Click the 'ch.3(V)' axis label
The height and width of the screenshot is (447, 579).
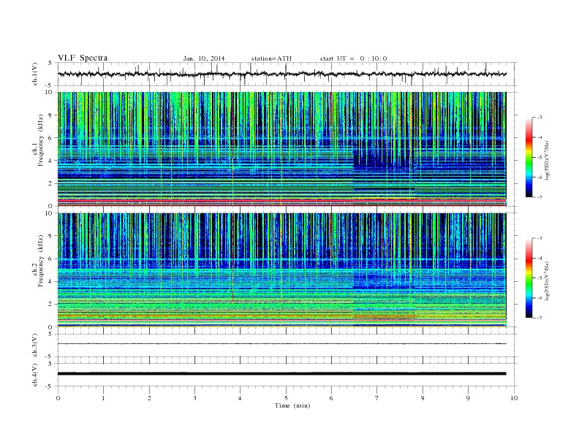tap(35, 345)
